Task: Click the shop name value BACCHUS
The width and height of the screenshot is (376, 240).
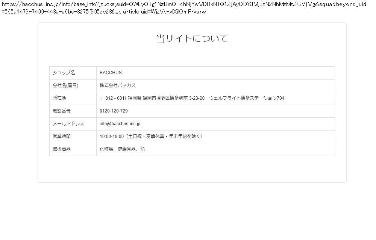Action: [x=111, y=73]
